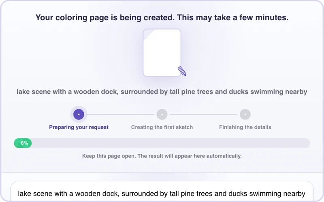Click the middle gray step circle
Viewport: 324px width, 202px height.
[162, 115]
